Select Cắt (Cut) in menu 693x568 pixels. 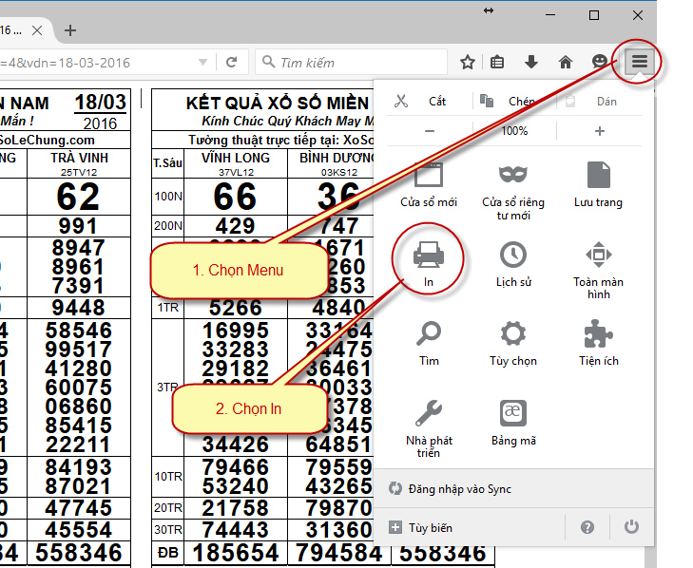[x=423, y=101]
